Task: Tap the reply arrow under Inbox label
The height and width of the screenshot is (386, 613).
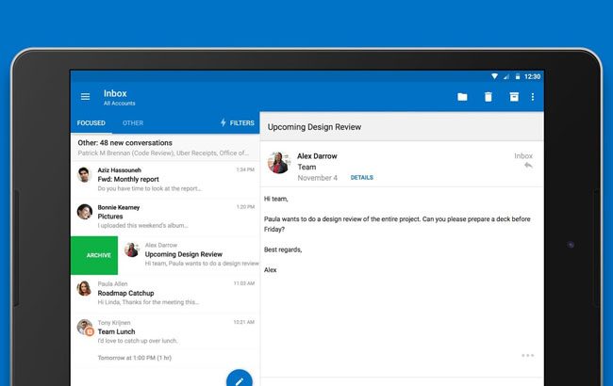Action: point(528,166)
